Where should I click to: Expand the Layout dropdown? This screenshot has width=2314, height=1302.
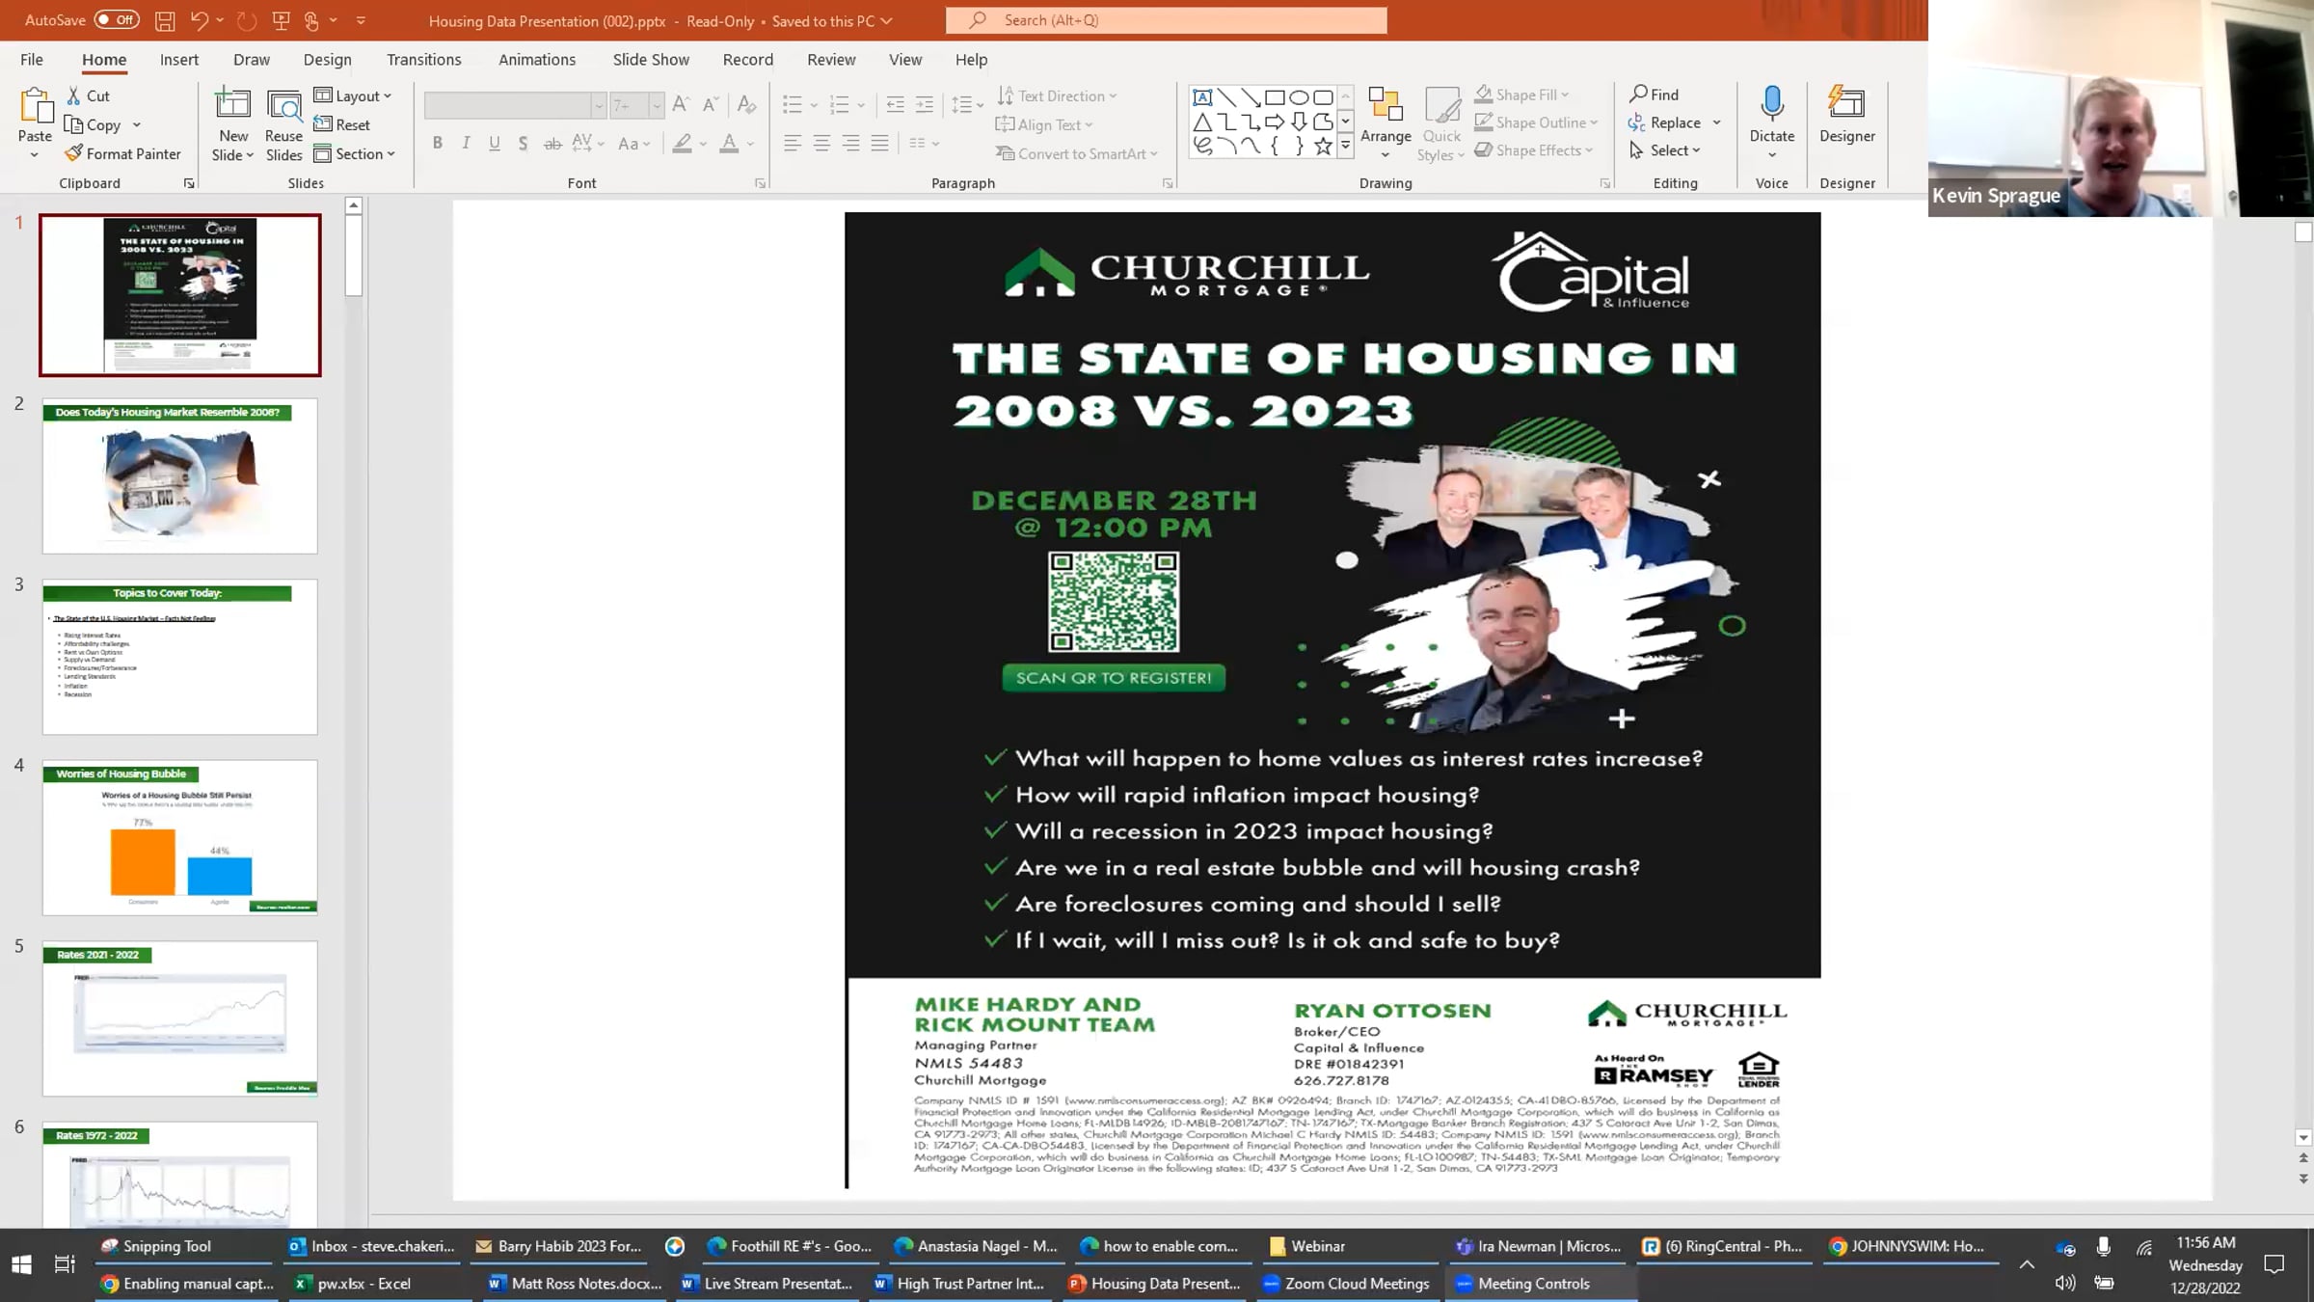point(354,95)
